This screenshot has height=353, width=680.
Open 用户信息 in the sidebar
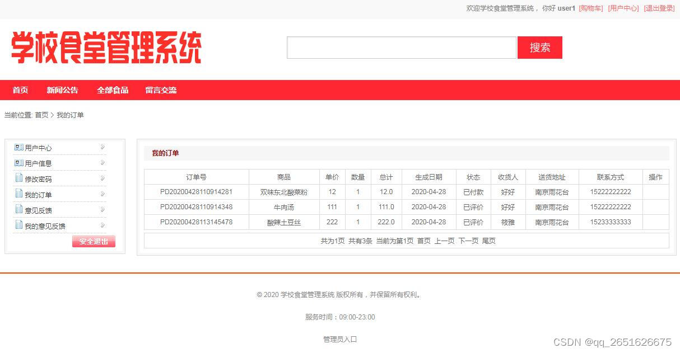coord(38,164)
